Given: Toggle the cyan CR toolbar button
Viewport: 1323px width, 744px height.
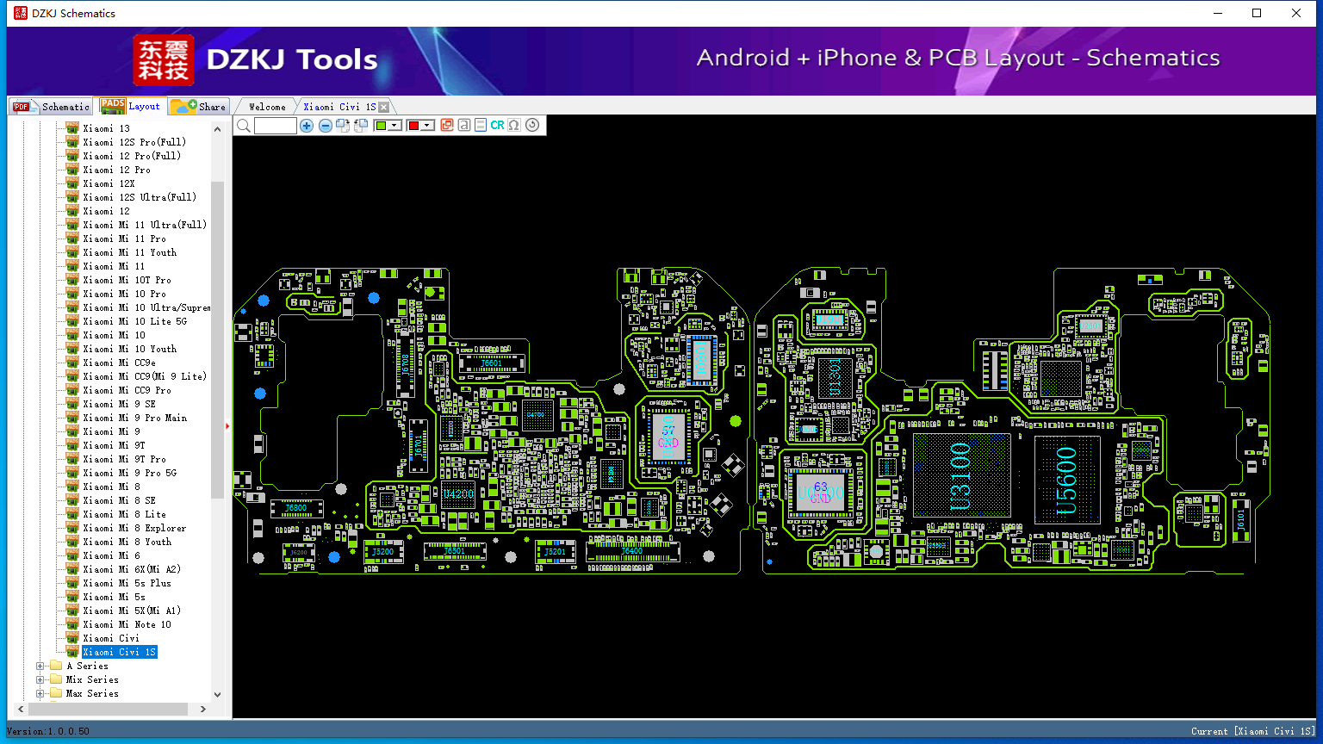Looking at the screenshot, I should [x=497, y=126].
